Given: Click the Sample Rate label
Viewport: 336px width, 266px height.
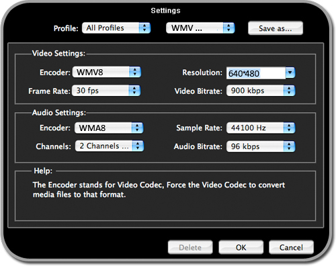Looking at the screenshot, I should click(x=199, y=128).
